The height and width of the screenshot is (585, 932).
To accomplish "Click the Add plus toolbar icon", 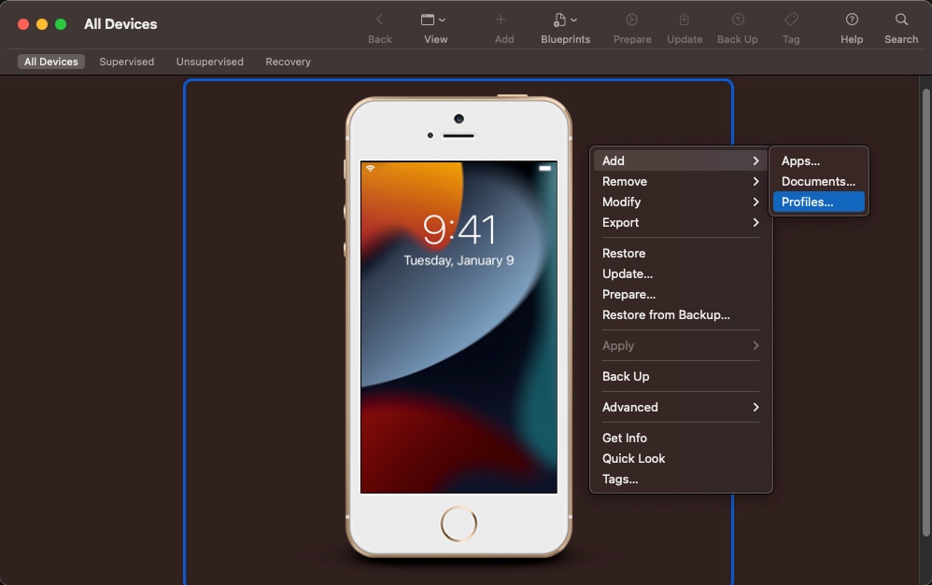I will (x=501, y=20).
